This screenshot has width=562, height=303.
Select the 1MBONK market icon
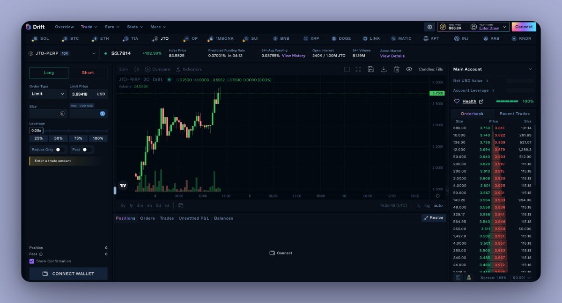(211, 38)
